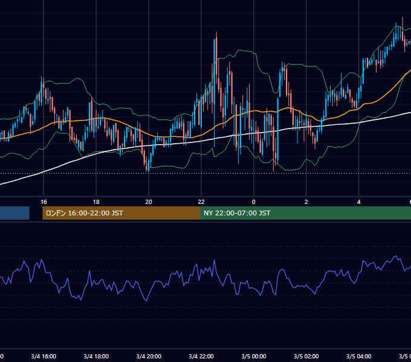Click the 2 hour label on price chart
This screenshot has height=362, width=411.
(x=306, y=202)
